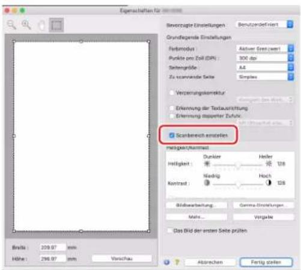Screen dimensions: 301x270
Task: Activate the selection frame tool
Action: 56,25
